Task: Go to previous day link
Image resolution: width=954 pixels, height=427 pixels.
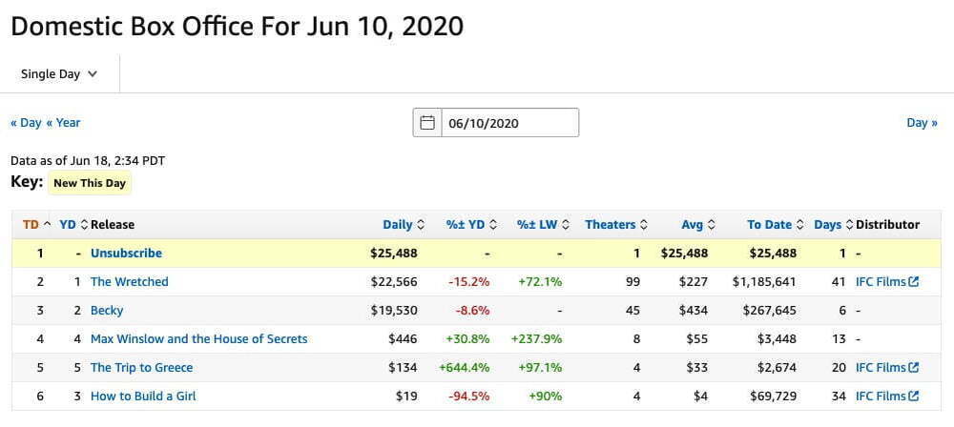Action: (26, 123)
